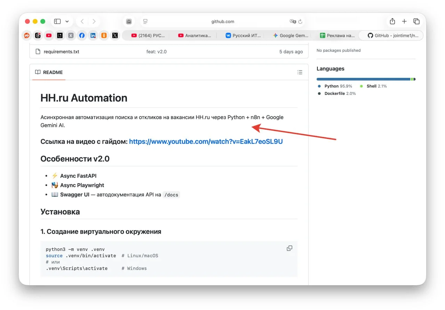Copy the venv code block
Screen dimensions: 445x310
(289, 248)
